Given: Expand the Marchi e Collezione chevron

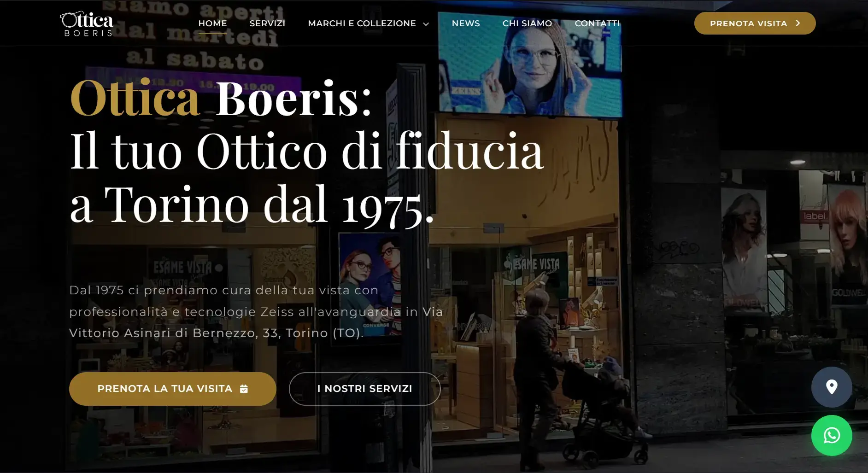Looking at the screenshot, I should (426, 24).
